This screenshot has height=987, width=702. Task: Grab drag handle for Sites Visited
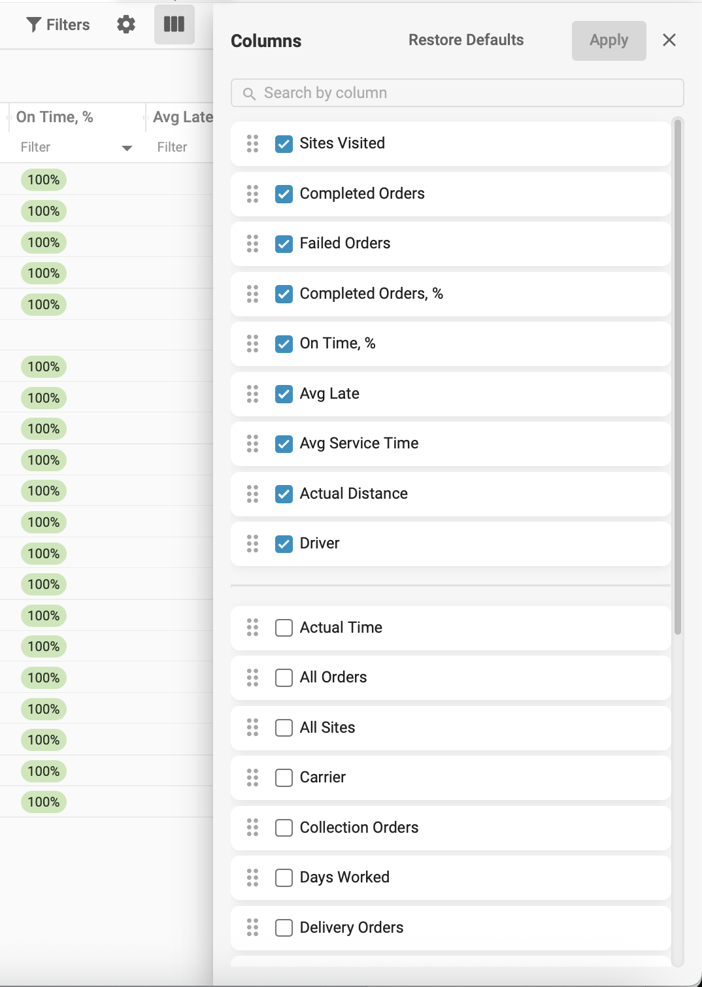click(x=252, y=144)
